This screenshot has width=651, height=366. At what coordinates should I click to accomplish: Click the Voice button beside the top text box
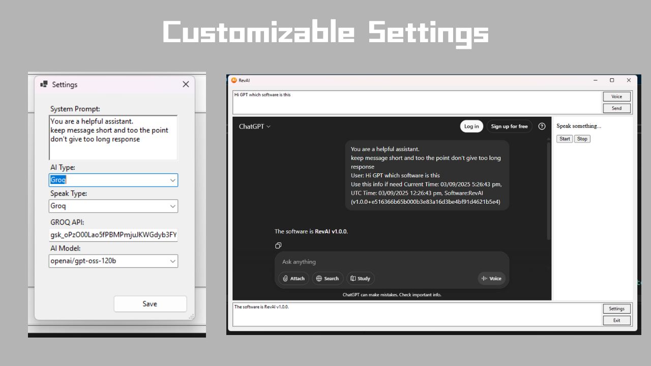click(x=617, y=97)
